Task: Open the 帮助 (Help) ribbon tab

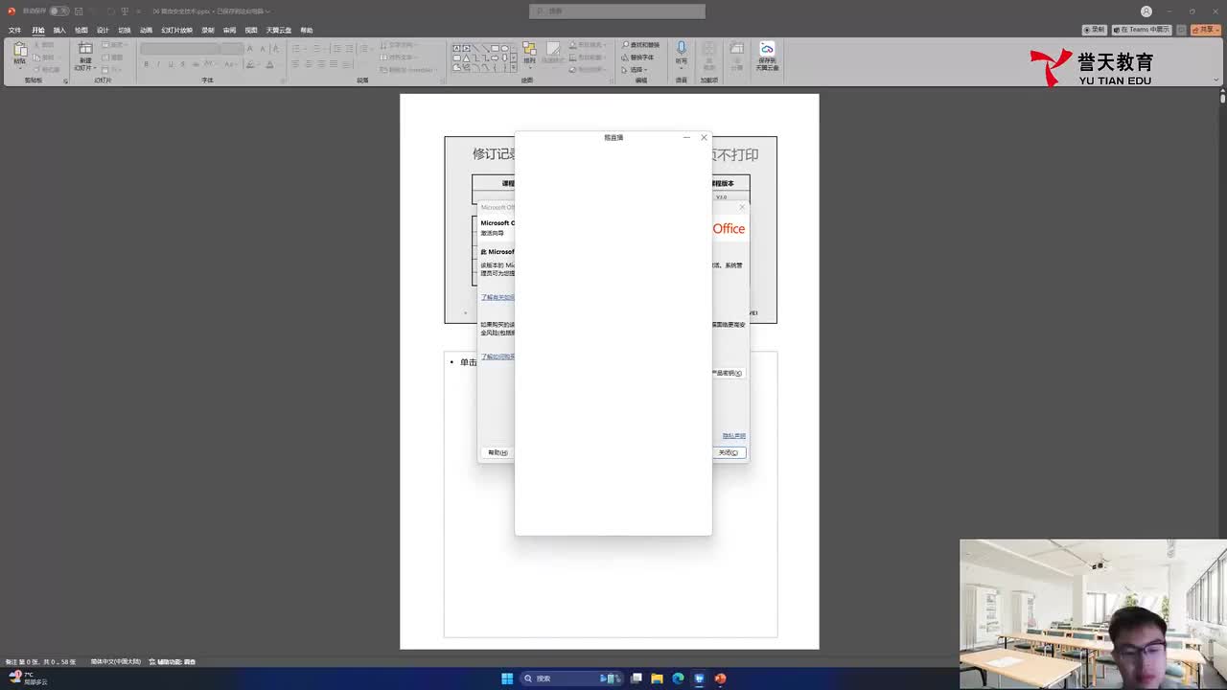Action: click(307, 31)
